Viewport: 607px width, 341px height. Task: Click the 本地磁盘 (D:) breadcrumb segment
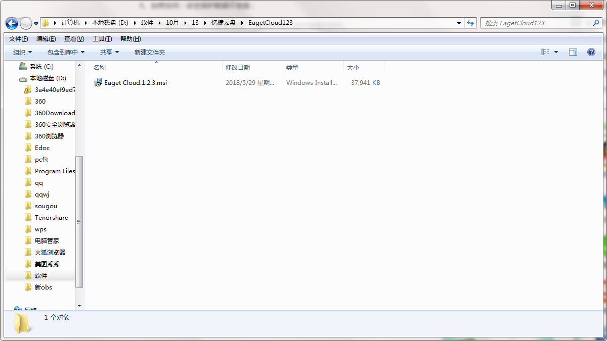[x=110, y=23]
